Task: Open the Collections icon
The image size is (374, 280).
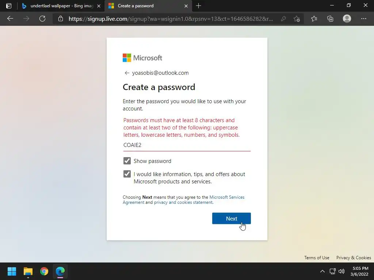Action: click(x=330, y=19)
